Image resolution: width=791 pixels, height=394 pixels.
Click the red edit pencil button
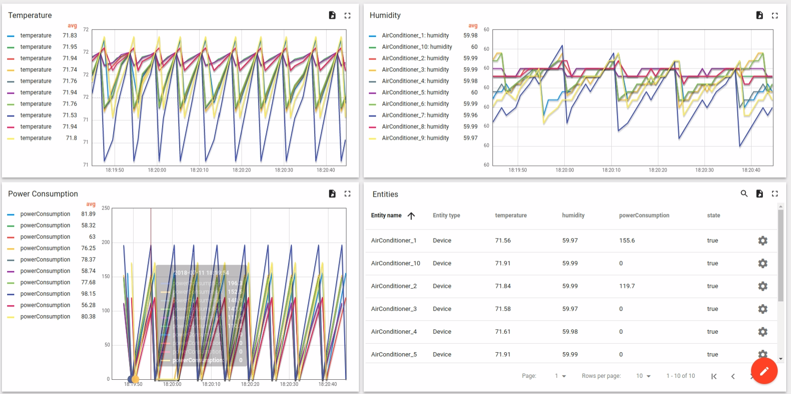tap(764, 371)
